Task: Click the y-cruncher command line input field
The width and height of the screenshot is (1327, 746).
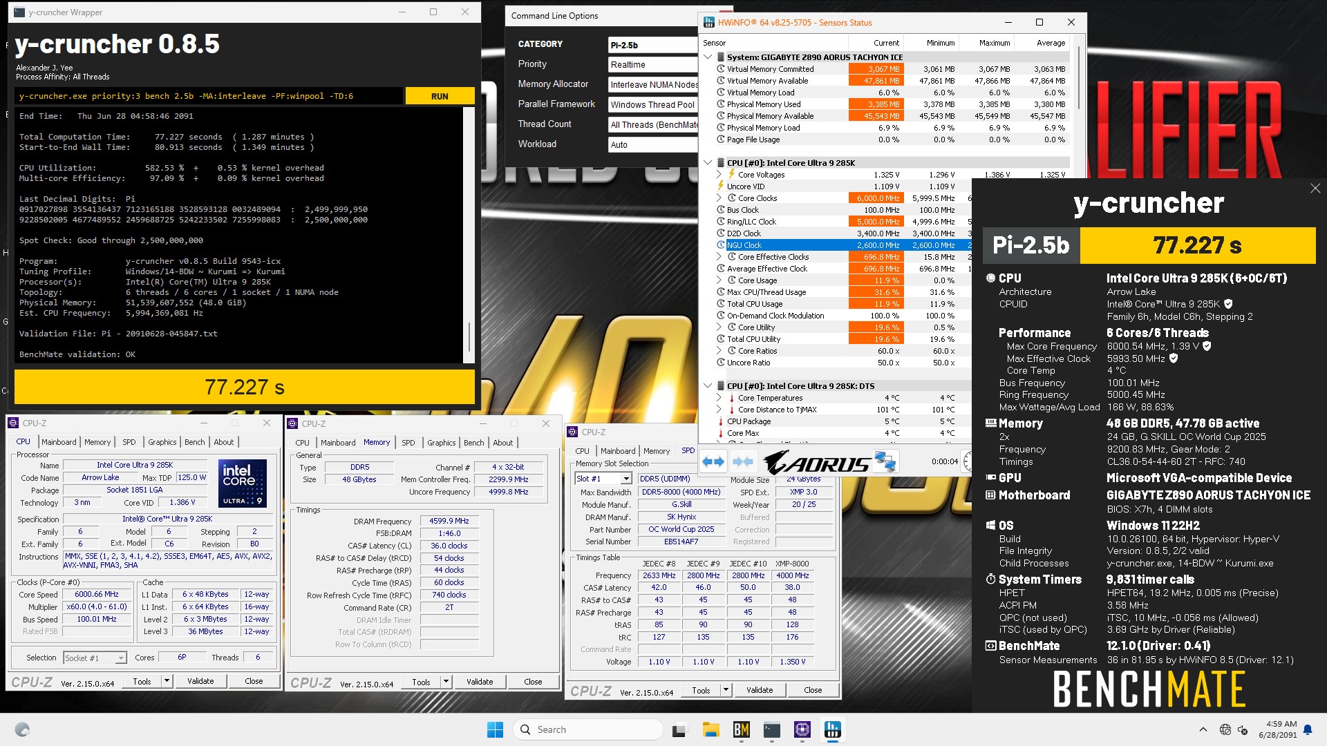Action: (209, 96)
